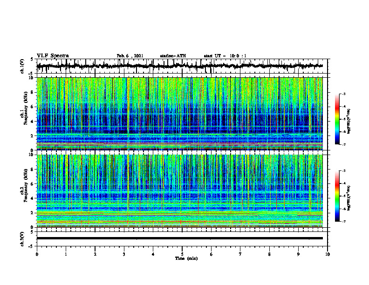Click the "-5" volt tick of ch.1 waveform
The width and height of the screenshot is (369, 285).
click(31, 73)
